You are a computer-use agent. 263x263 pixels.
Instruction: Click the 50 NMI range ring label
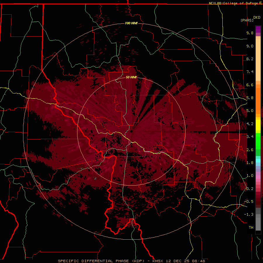click(131, 77)
